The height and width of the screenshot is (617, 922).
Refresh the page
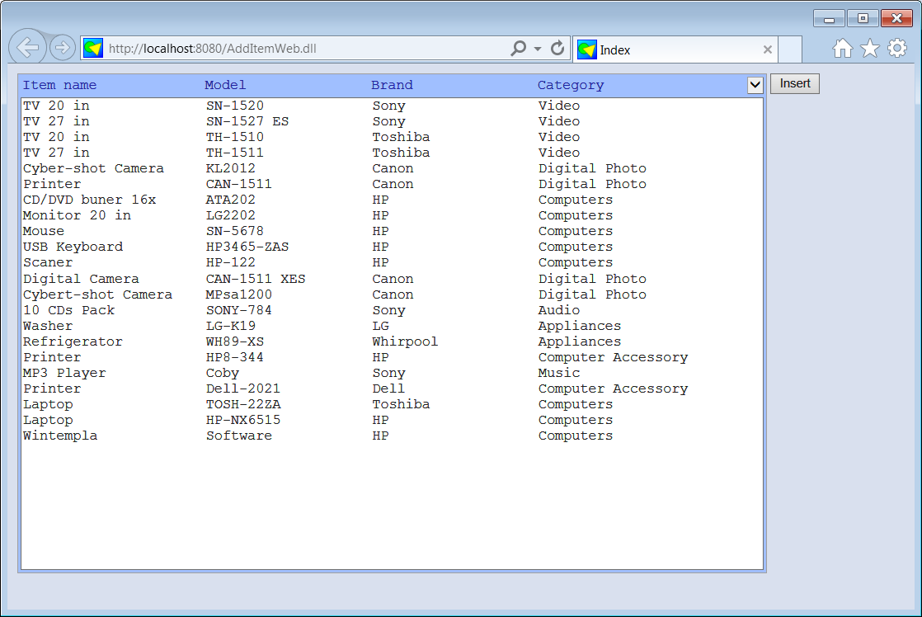557,48
